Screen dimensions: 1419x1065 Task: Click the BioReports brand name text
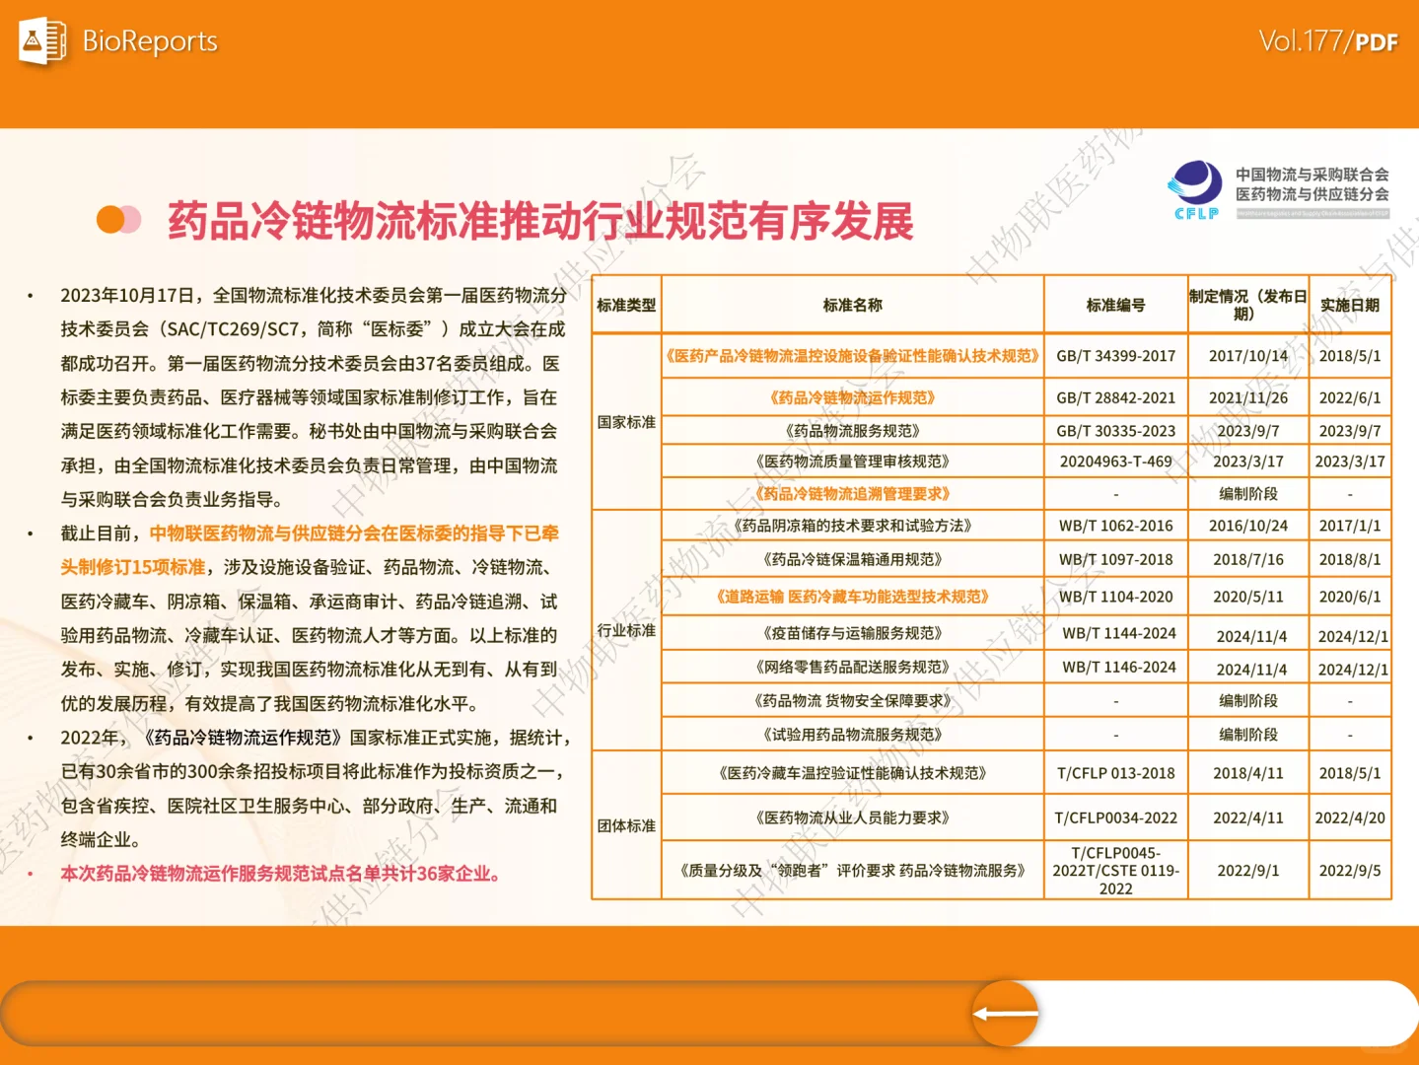pos(150,41)
